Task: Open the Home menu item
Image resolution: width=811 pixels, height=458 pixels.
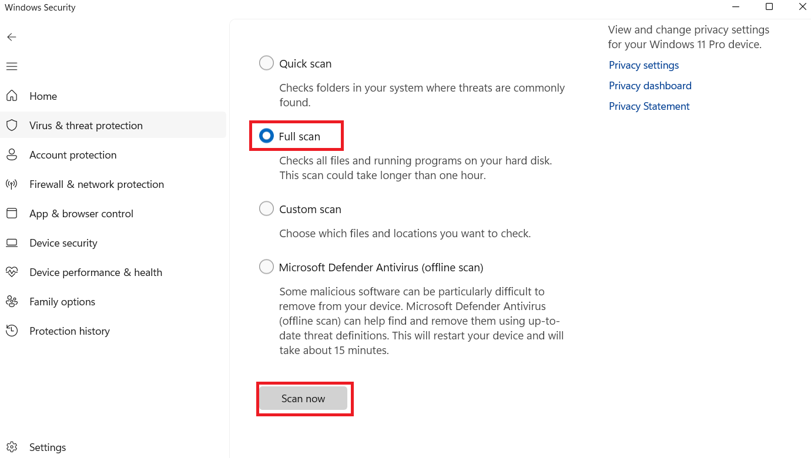Action: coord(113,96)
